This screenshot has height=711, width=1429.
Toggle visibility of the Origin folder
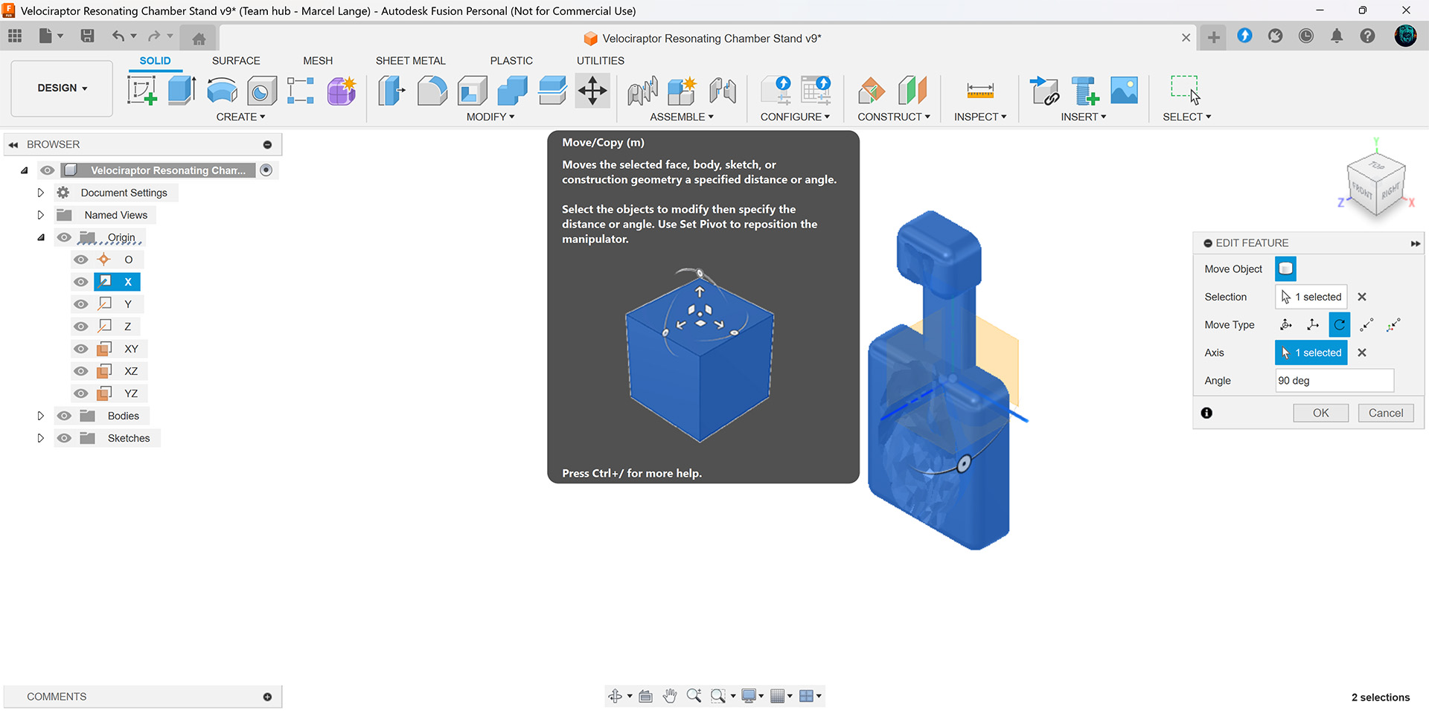click(64, 237)
